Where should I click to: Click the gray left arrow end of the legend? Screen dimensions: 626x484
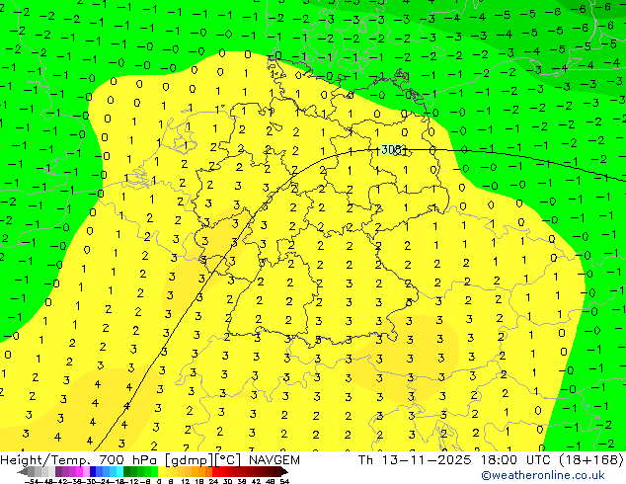click(23, 472)
